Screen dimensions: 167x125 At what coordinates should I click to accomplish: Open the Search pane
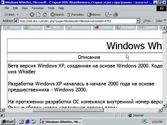(x=57, y=15)
